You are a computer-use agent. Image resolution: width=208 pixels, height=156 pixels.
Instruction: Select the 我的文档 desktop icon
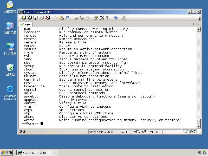[x=10, y=7]
